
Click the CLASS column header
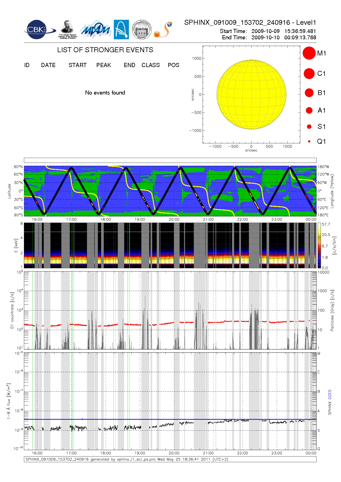coord(150,65)
